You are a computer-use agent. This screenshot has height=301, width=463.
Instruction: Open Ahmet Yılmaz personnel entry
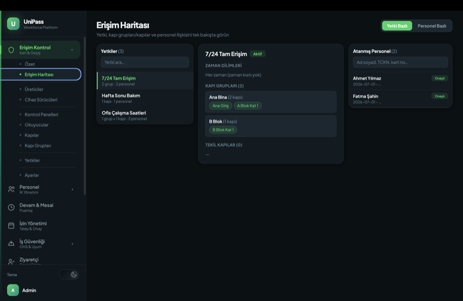(x=400, y=81)
